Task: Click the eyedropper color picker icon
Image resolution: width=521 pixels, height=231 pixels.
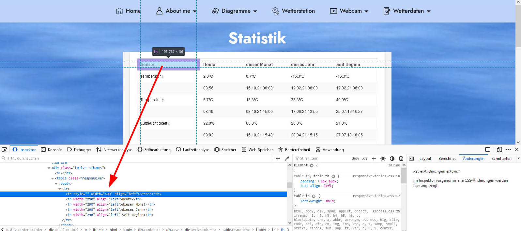Action: (287, 159)
